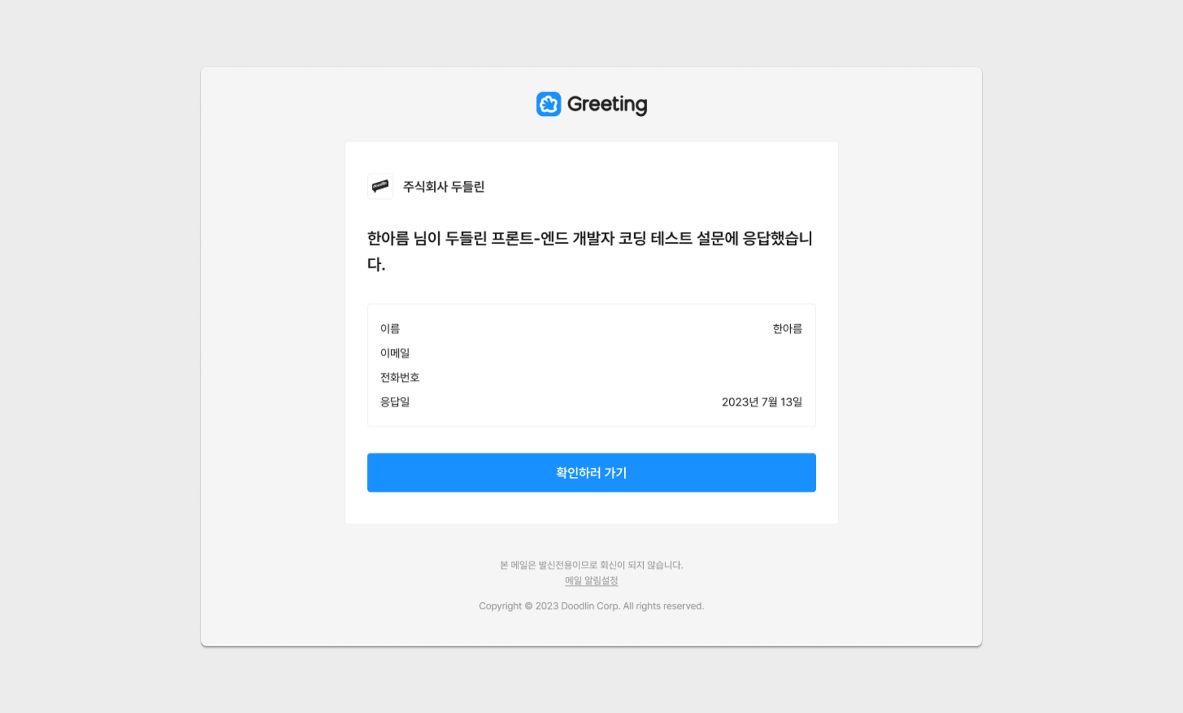Click the 한아름 name value
The width and height of the screenshot is (1183, 713).
(x=787, y=328)
